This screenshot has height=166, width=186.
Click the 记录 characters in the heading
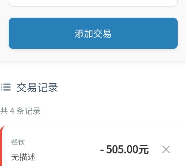tap(48, 88)
